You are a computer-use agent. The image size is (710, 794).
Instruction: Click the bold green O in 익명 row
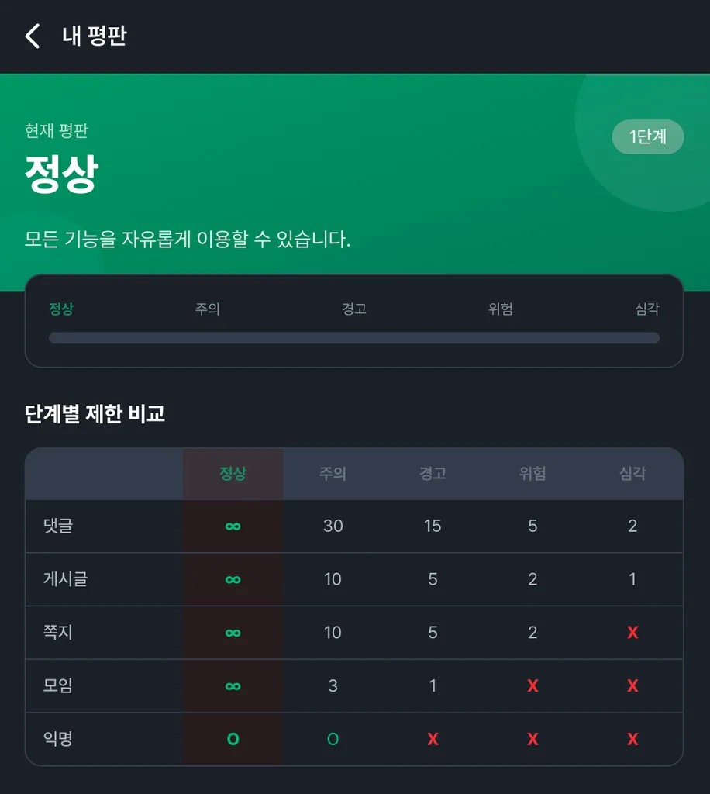[x=233, y=740]
